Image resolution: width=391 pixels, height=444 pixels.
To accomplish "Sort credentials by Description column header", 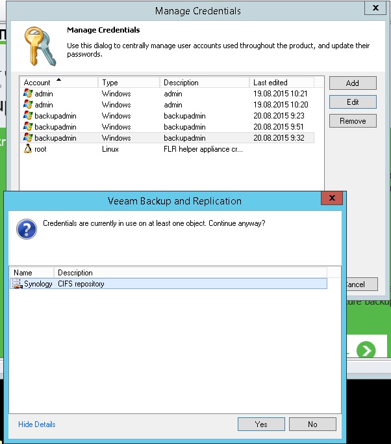I will click(205, 83).
